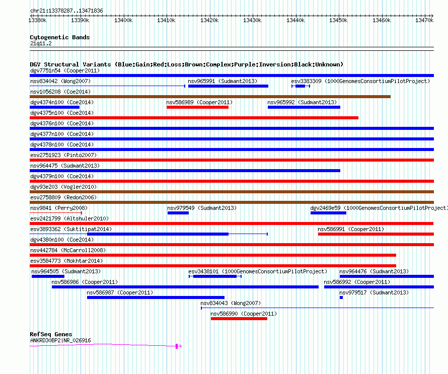Viewport: 448px width, 374px height.
Task: Select the nsv442784 red loss bar
Action: pyautogui.click(x=213, y=255)
